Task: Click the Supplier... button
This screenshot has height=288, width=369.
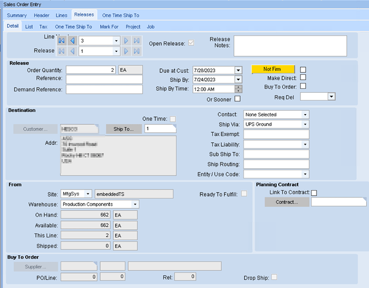Action: (36, 267)
